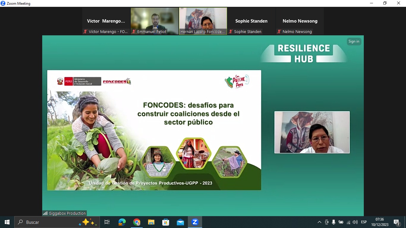406x228 pixels.
Task: Launch Google Chrome from the taskbar
Action: (137, 222)
